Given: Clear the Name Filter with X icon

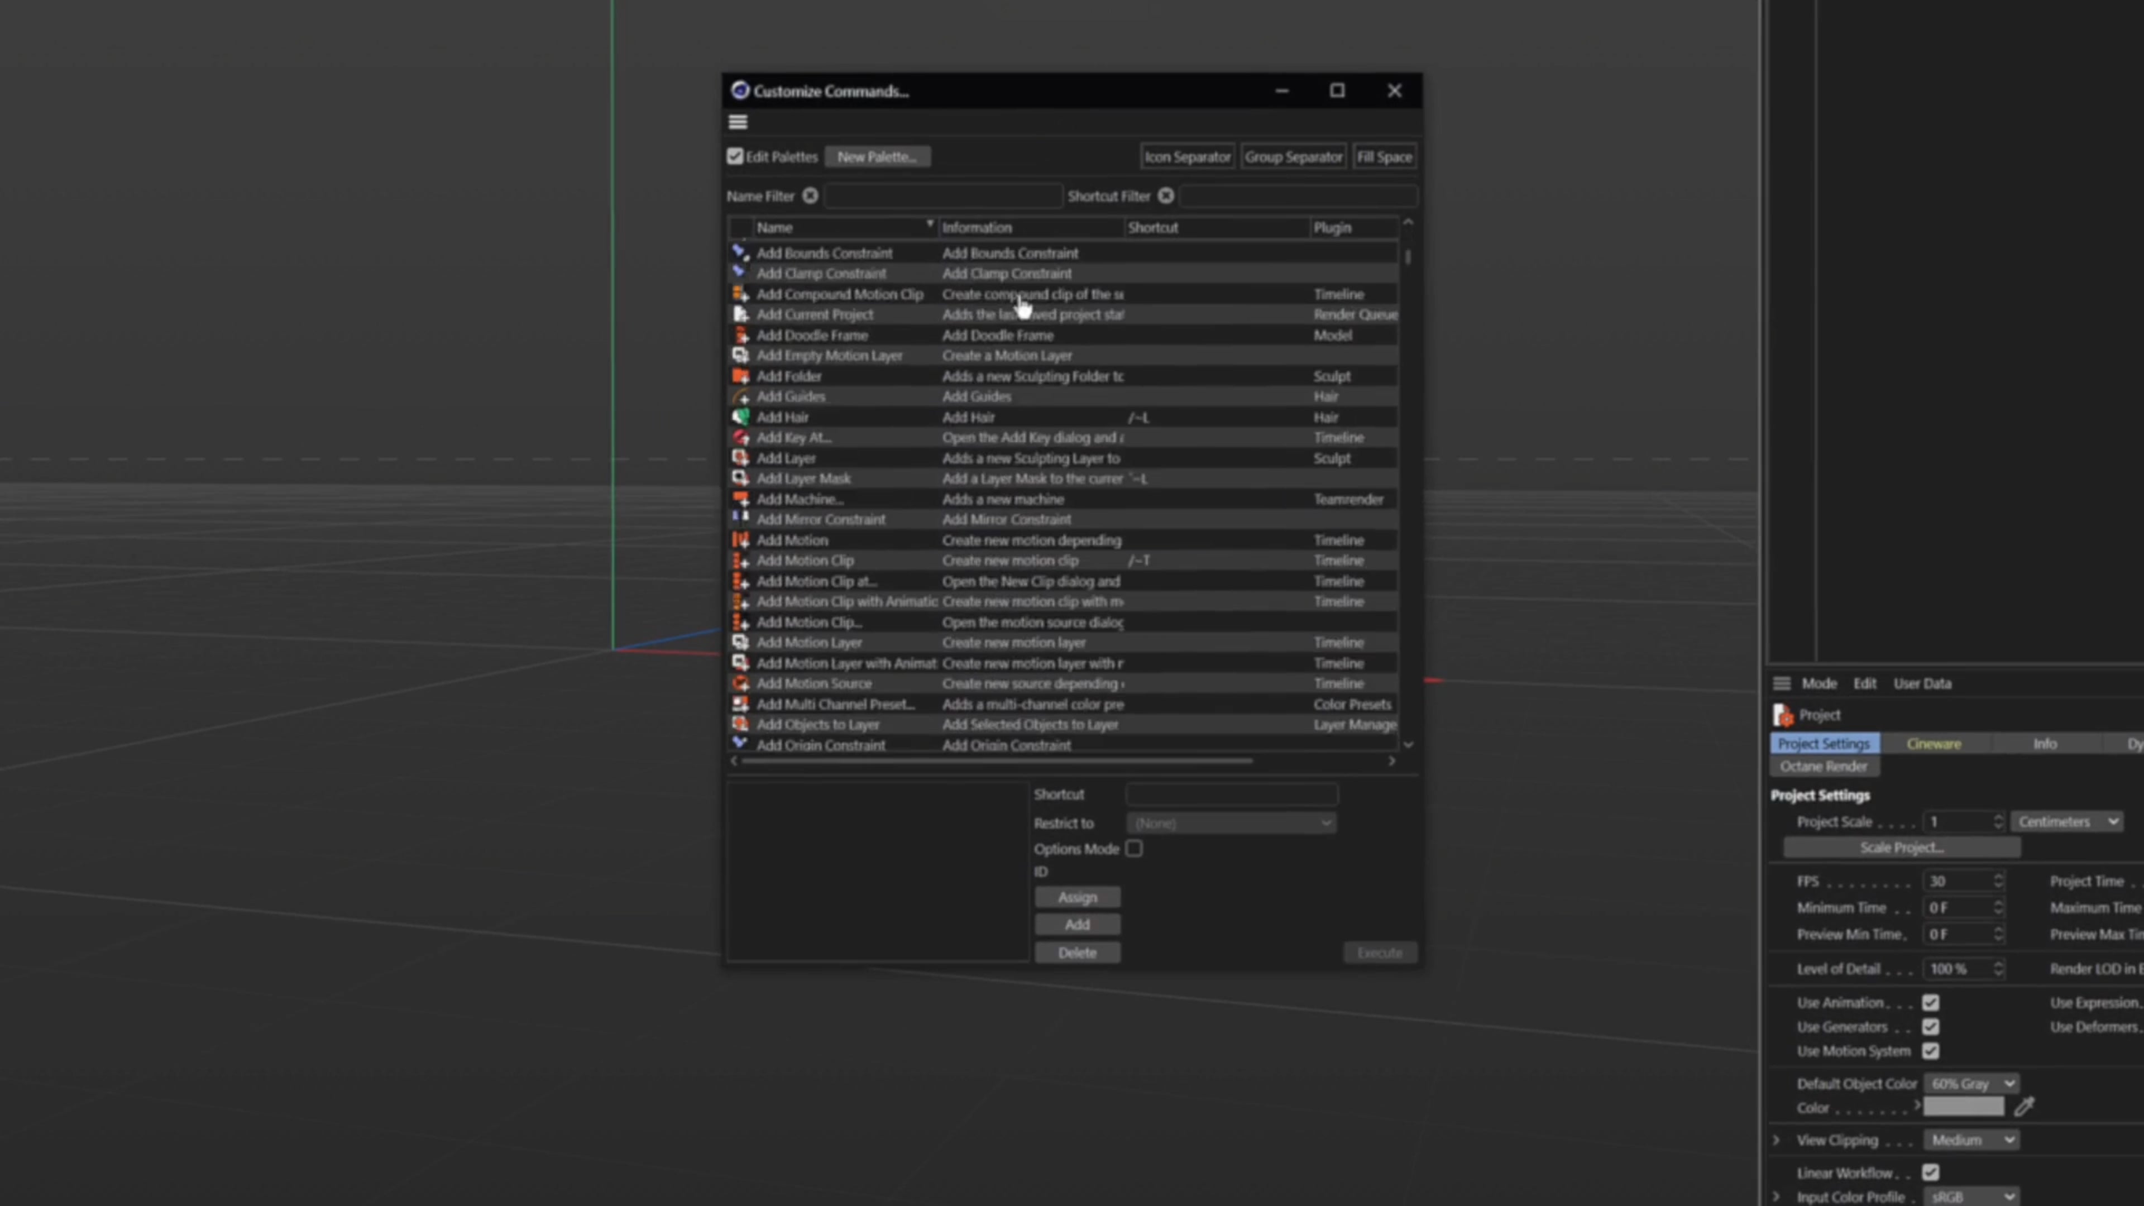Looking at the screenshot, I should 810,195.
